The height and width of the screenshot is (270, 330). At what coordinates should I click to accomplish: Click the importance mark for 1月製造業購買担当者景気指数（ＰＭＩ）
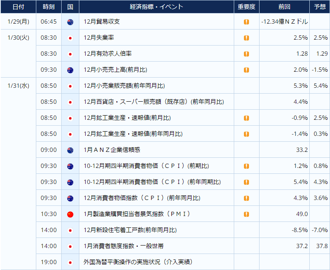pyautogui.click(x=246, y=214)
